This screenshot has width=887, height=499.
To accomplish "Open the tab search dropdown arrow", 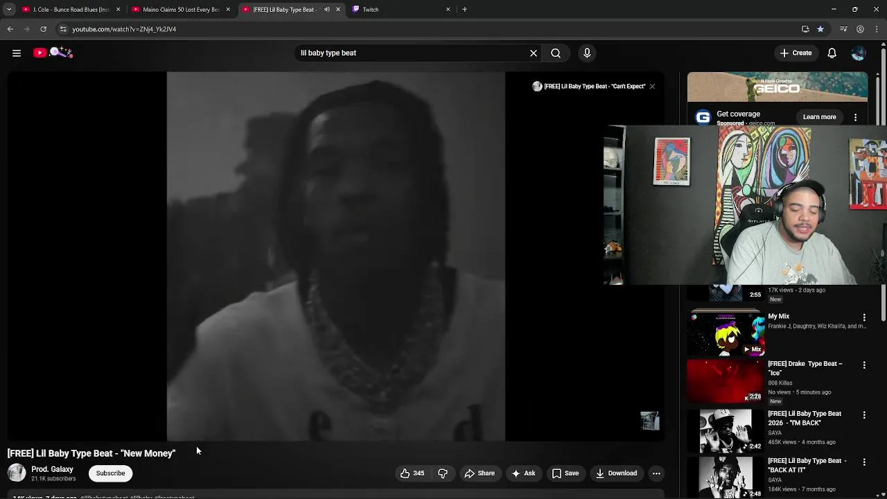I will [x=9, y=10].
